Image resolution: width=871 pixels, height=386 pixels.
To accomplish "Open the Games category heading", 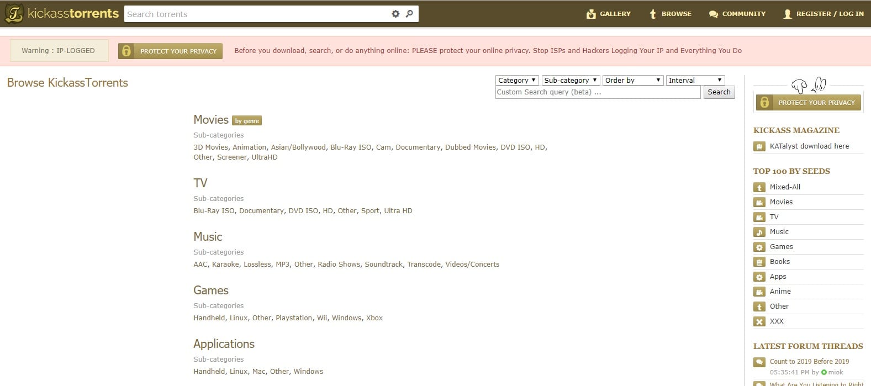I will click(x=211, y=290).
